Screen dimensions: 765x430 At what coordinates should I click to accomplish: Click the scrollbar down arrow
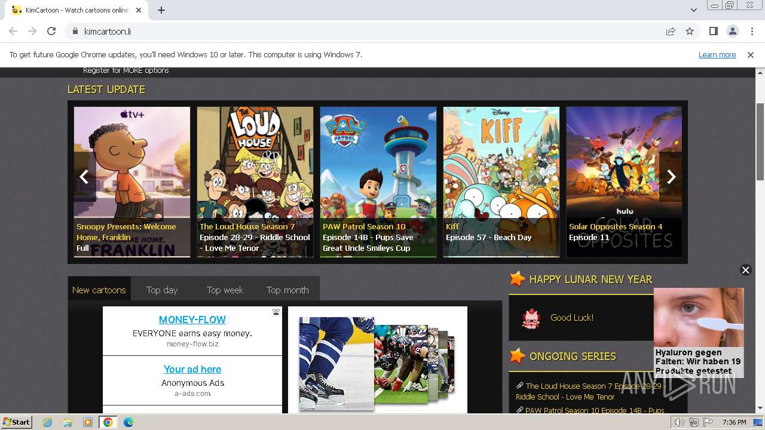760,408
